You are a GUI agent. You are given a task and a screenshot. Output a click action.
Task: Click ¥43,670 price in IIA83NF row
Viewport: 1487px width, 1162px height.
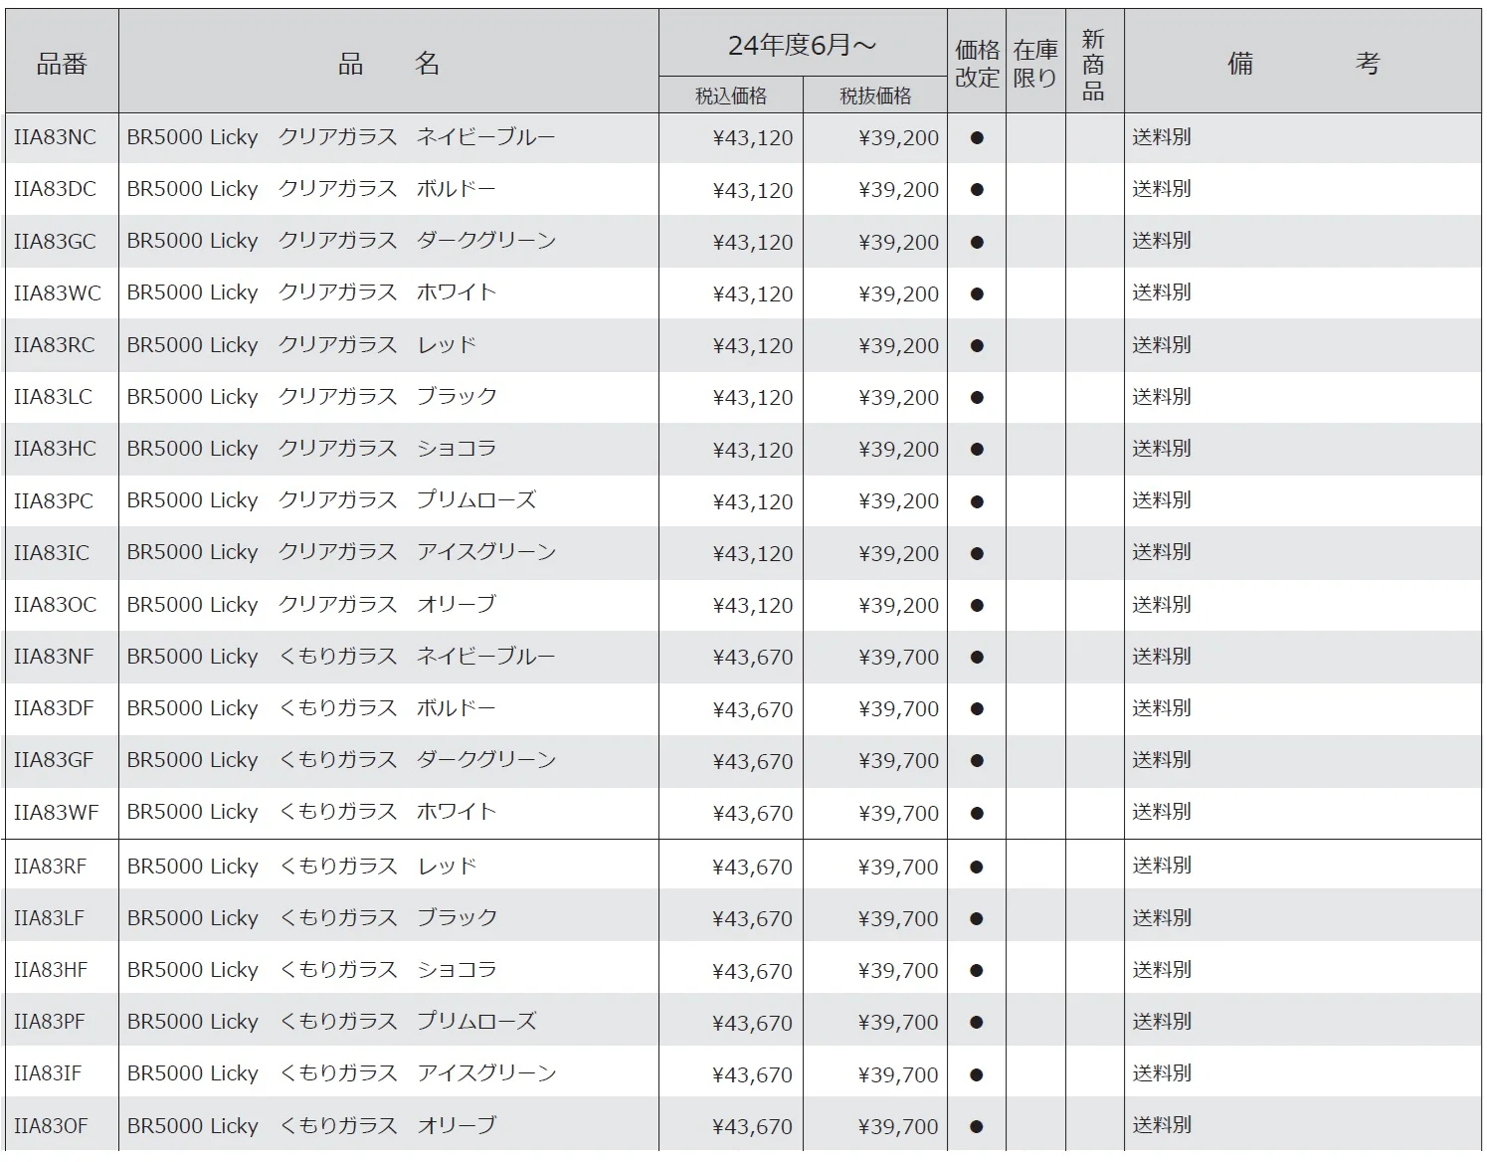[x=753, y=658]
